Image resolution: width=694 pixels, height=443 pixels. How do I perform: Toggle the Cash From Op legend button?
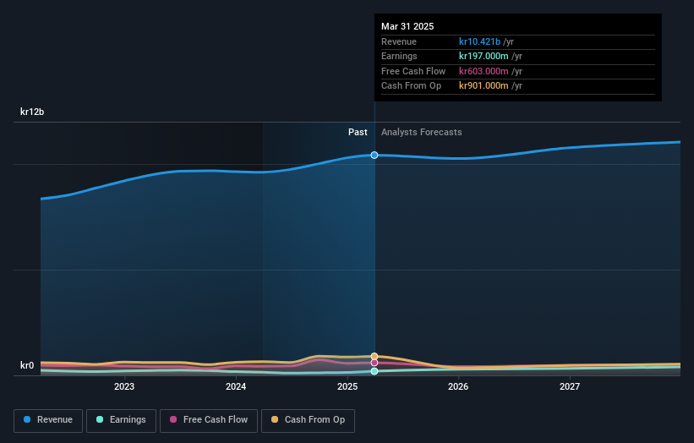pyautogui.click(x=308, y=420)
